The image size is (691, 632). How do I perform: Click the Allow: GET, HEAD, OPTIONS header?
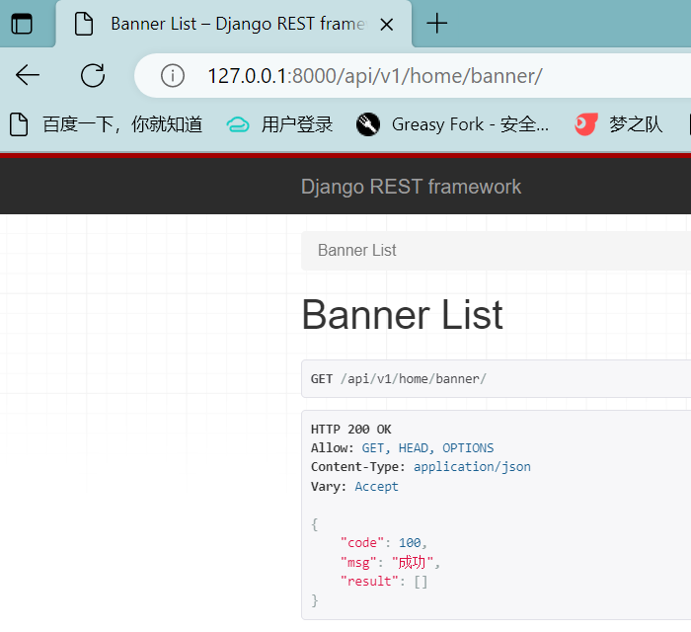[x=403, y=448]
